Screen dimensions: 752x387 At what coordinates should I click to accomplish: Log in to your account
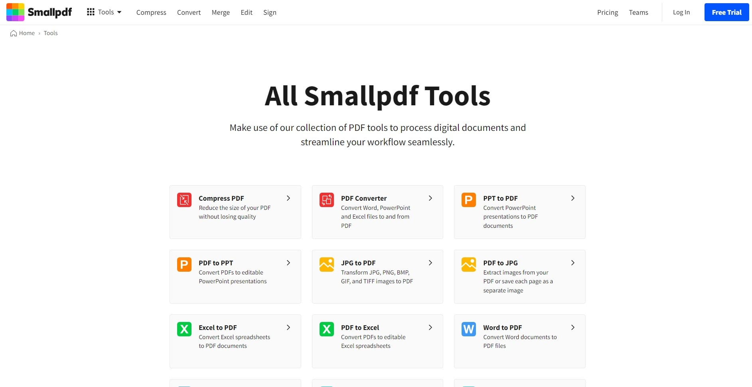coord(681,12)
